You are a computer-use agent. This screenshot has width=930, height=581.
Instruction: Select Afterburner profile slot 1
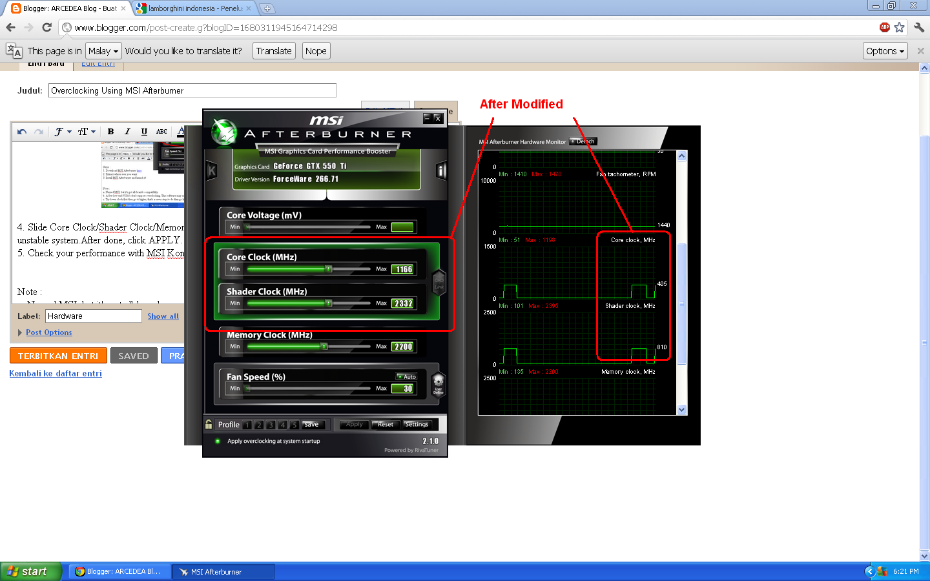[x=247, y=425]
